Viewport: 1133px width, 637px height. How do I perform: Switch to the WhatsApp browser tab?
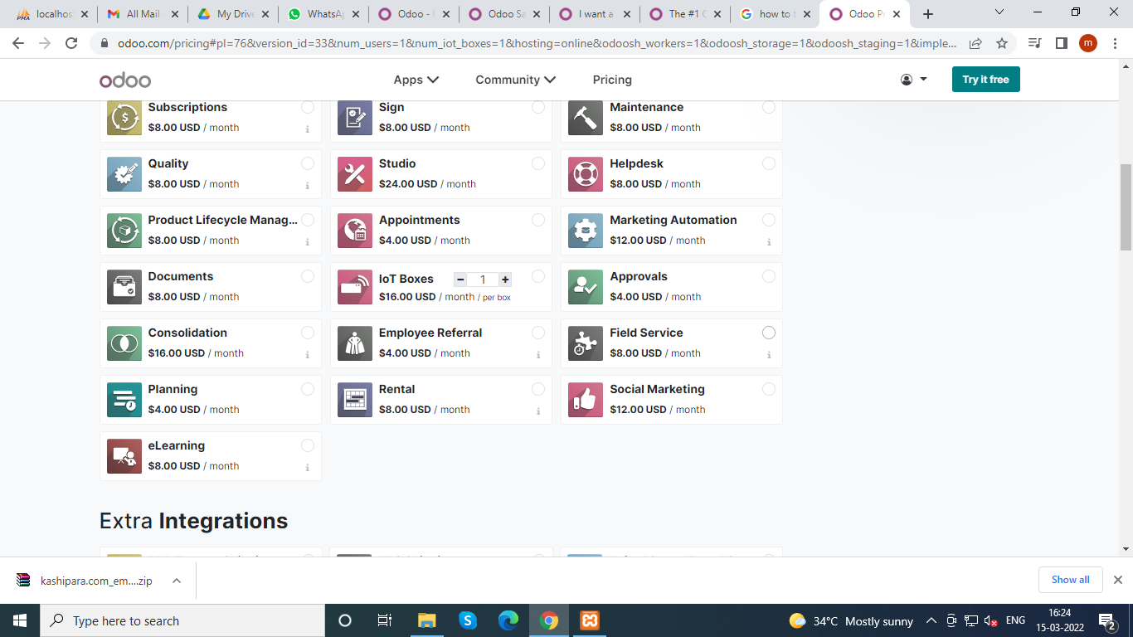point(324,14)
